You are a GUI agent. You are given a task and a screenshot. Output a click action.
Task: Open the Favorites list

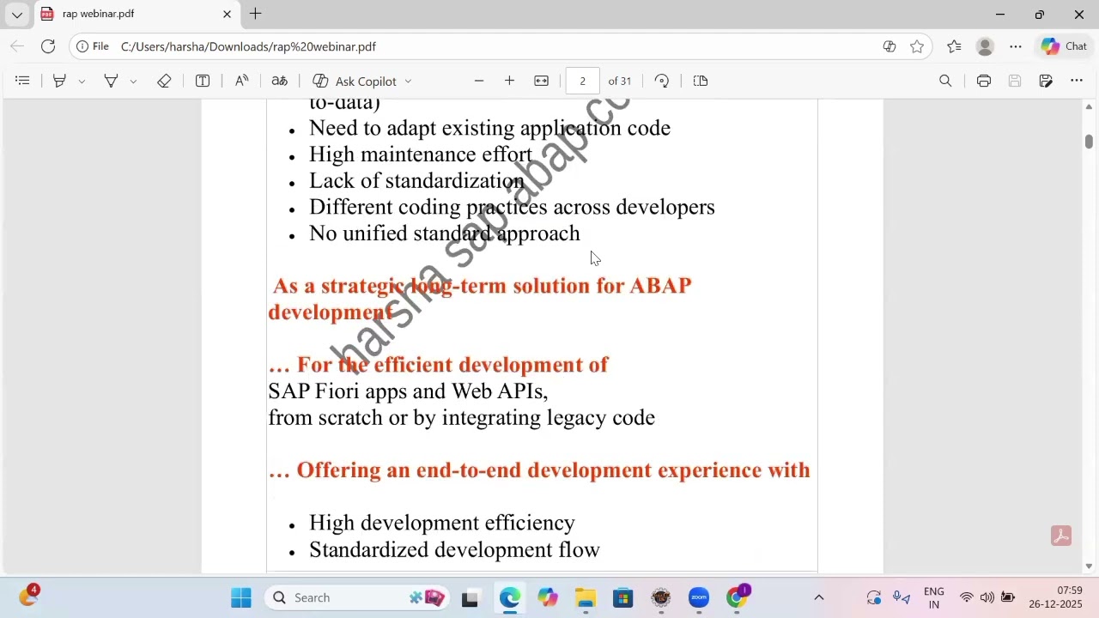(954, 46)
